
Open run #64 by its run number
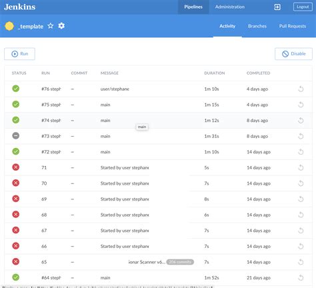pyautogui.click(x=51, y=278)
